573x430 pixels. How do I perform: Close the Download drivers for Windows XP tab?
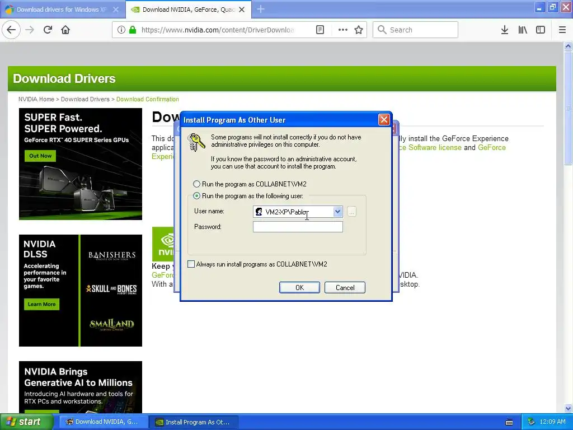116,10
